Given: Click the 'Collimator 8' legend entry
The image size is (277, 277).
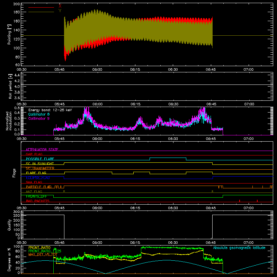Looking at the screenshot, I should coord(39,114).
